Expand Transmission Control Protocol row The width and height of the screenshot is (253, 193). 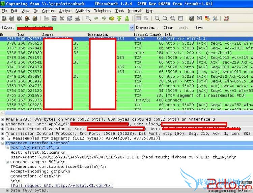[2, 133]
